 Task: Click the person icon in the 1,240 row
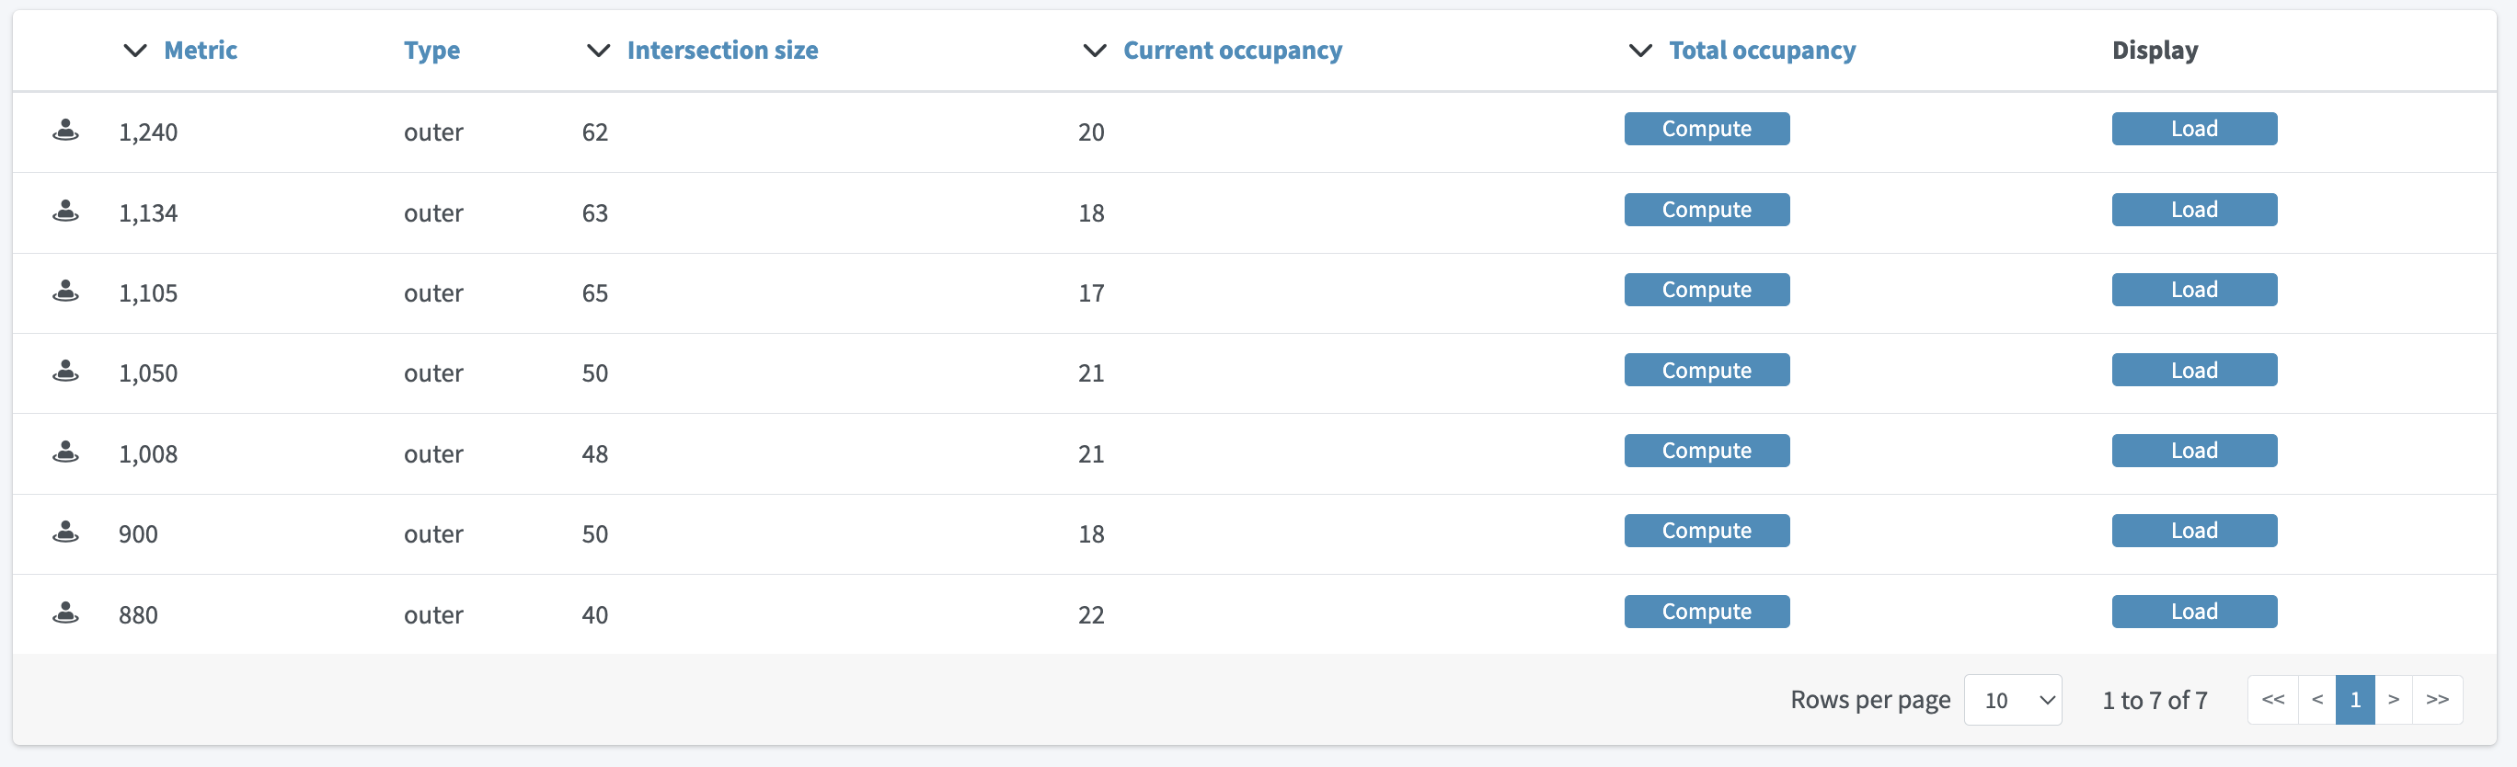click(x=65, y=130)
